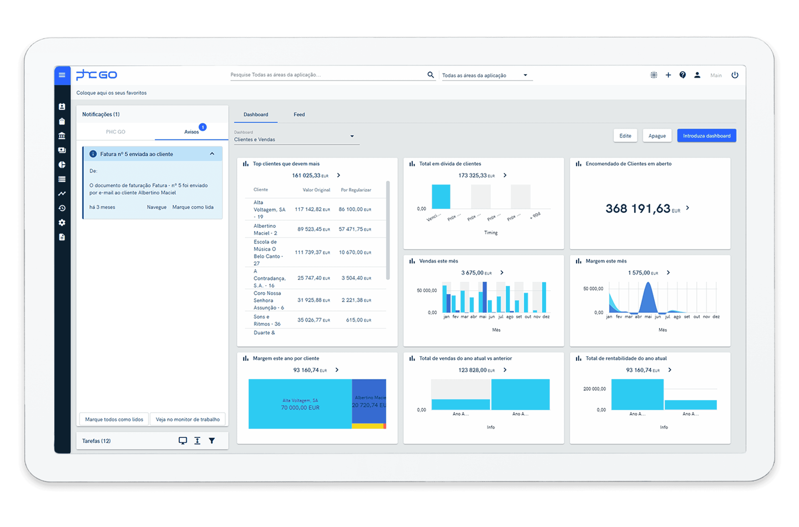Click the trend line analytics sidebar icon
The height and width of the screenshot is (527, 799).
[62, 194]
